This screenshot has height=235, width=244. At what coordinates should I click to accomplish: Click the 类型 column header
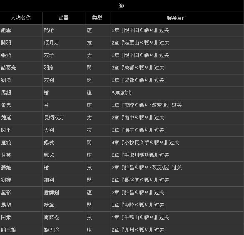click(97, 18)
